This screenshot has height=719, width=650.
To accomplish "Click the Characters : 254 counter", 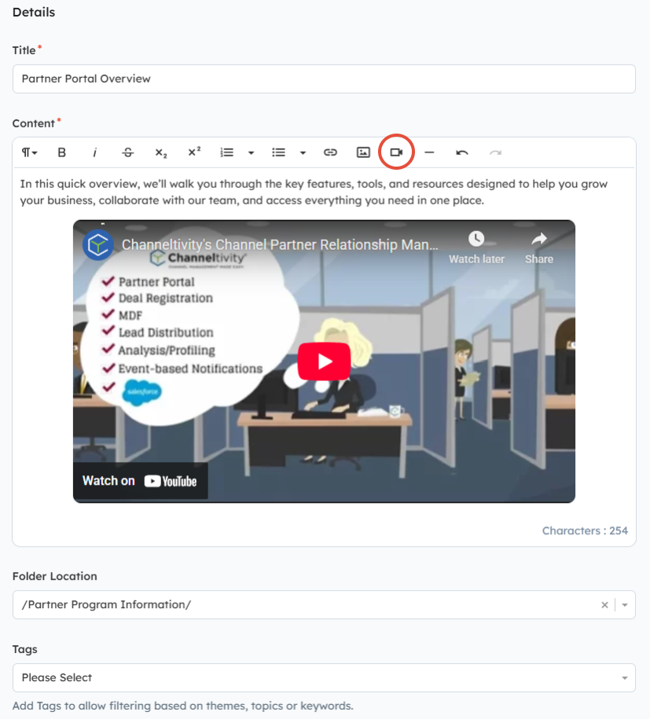I will click(585, 530).
